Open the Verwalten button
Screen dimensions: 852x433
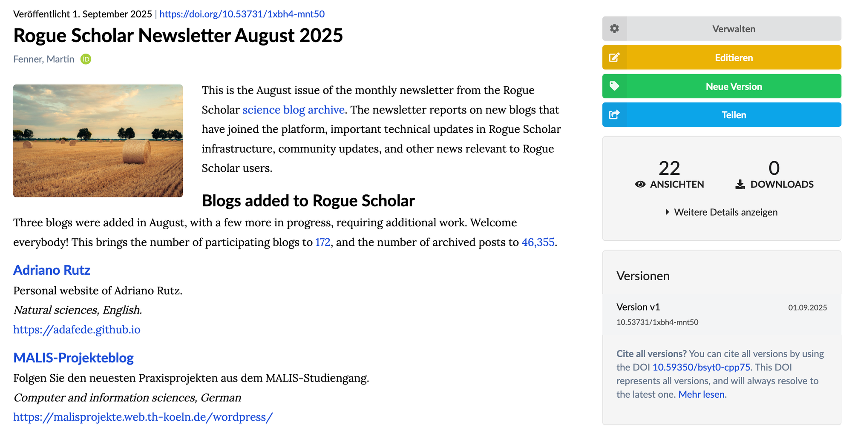click(x=734, y=29)
